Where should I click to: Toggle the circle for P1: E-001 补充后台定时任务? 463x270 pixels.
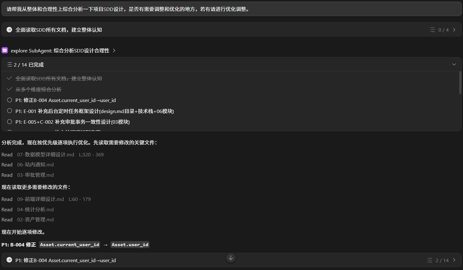[9, 111]
